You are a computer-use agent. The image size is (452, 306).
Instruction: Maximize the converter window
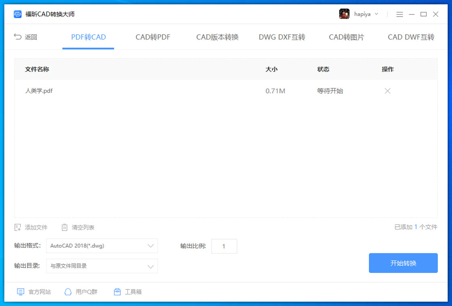[423, 14]
